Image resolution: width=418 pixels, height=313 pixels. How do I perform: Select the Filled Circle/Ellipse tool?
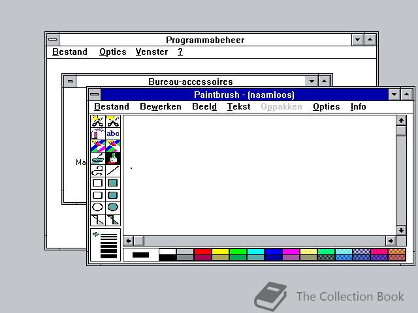(113, 207)
